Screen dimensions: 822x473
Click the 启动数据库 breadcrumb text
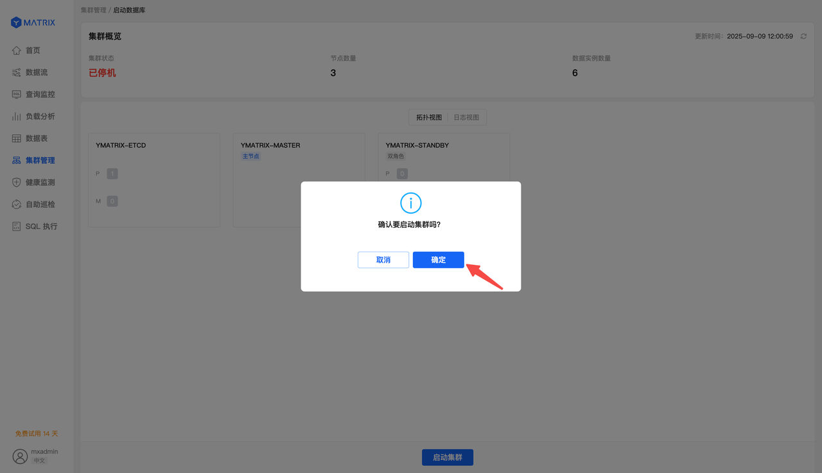[129, 10]
